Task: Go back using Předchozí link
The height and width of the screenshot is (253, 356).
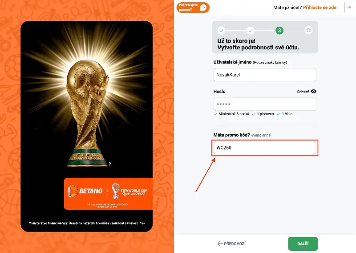Action: click(x=231, y=244)
